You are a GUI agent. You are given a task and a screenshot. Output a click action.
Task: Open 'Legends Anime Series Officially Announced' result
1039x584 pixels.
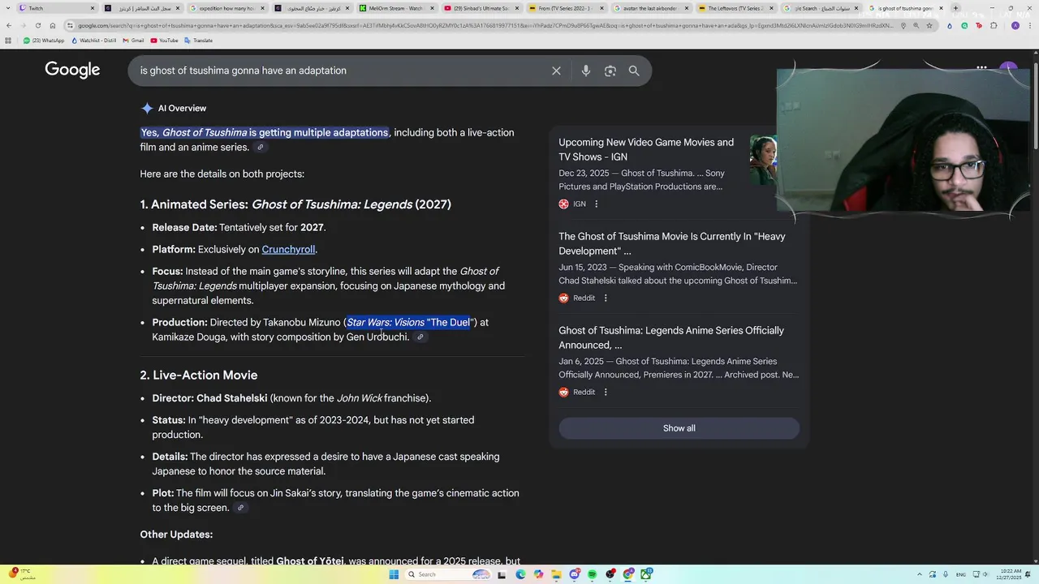671,337
